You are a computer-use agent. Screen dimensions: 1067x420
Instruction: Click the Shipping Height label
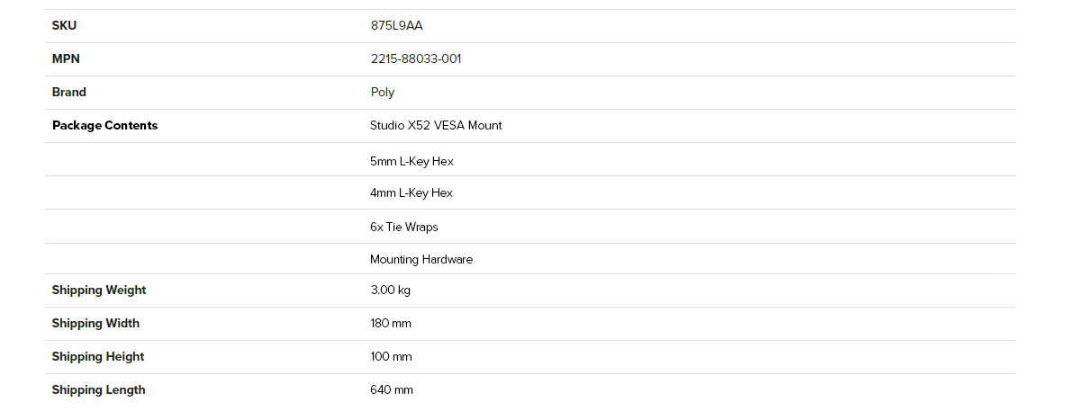pos(98,357)
